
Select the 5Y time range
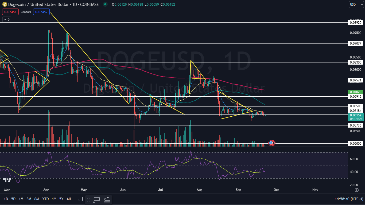click(61, 199)
